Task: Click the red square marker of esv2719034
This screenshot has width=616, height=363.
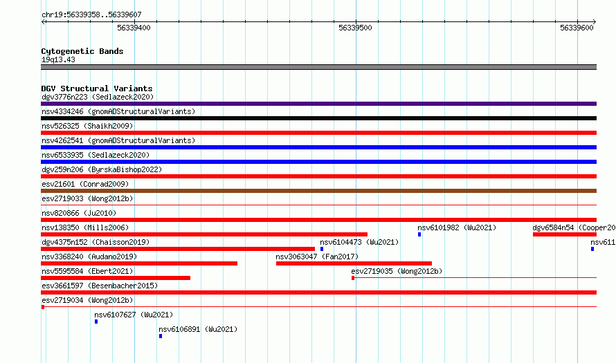Action: coord(43,307)
